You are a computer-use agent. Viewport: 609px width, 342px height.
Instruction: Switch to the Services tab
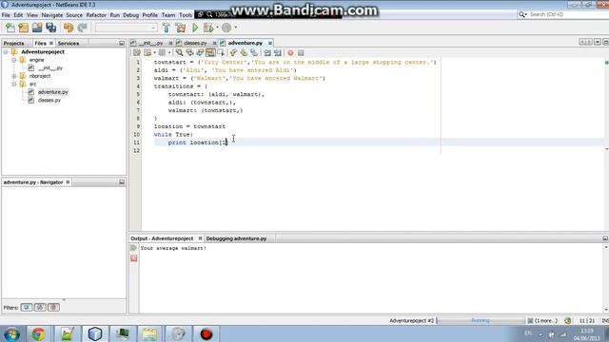pyautogui.click(x=69, y=43)
